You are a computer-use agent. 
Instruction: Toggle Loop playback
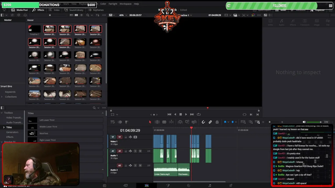click(199, 114)
